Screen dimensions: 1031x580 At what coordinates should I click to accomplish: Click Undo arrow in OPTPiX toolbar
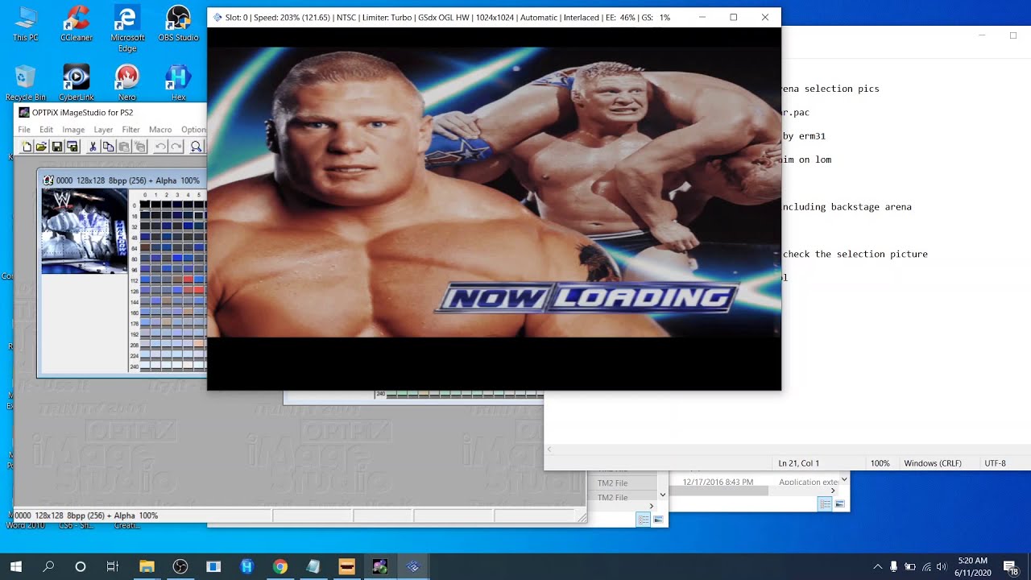[x=160, y=147]
